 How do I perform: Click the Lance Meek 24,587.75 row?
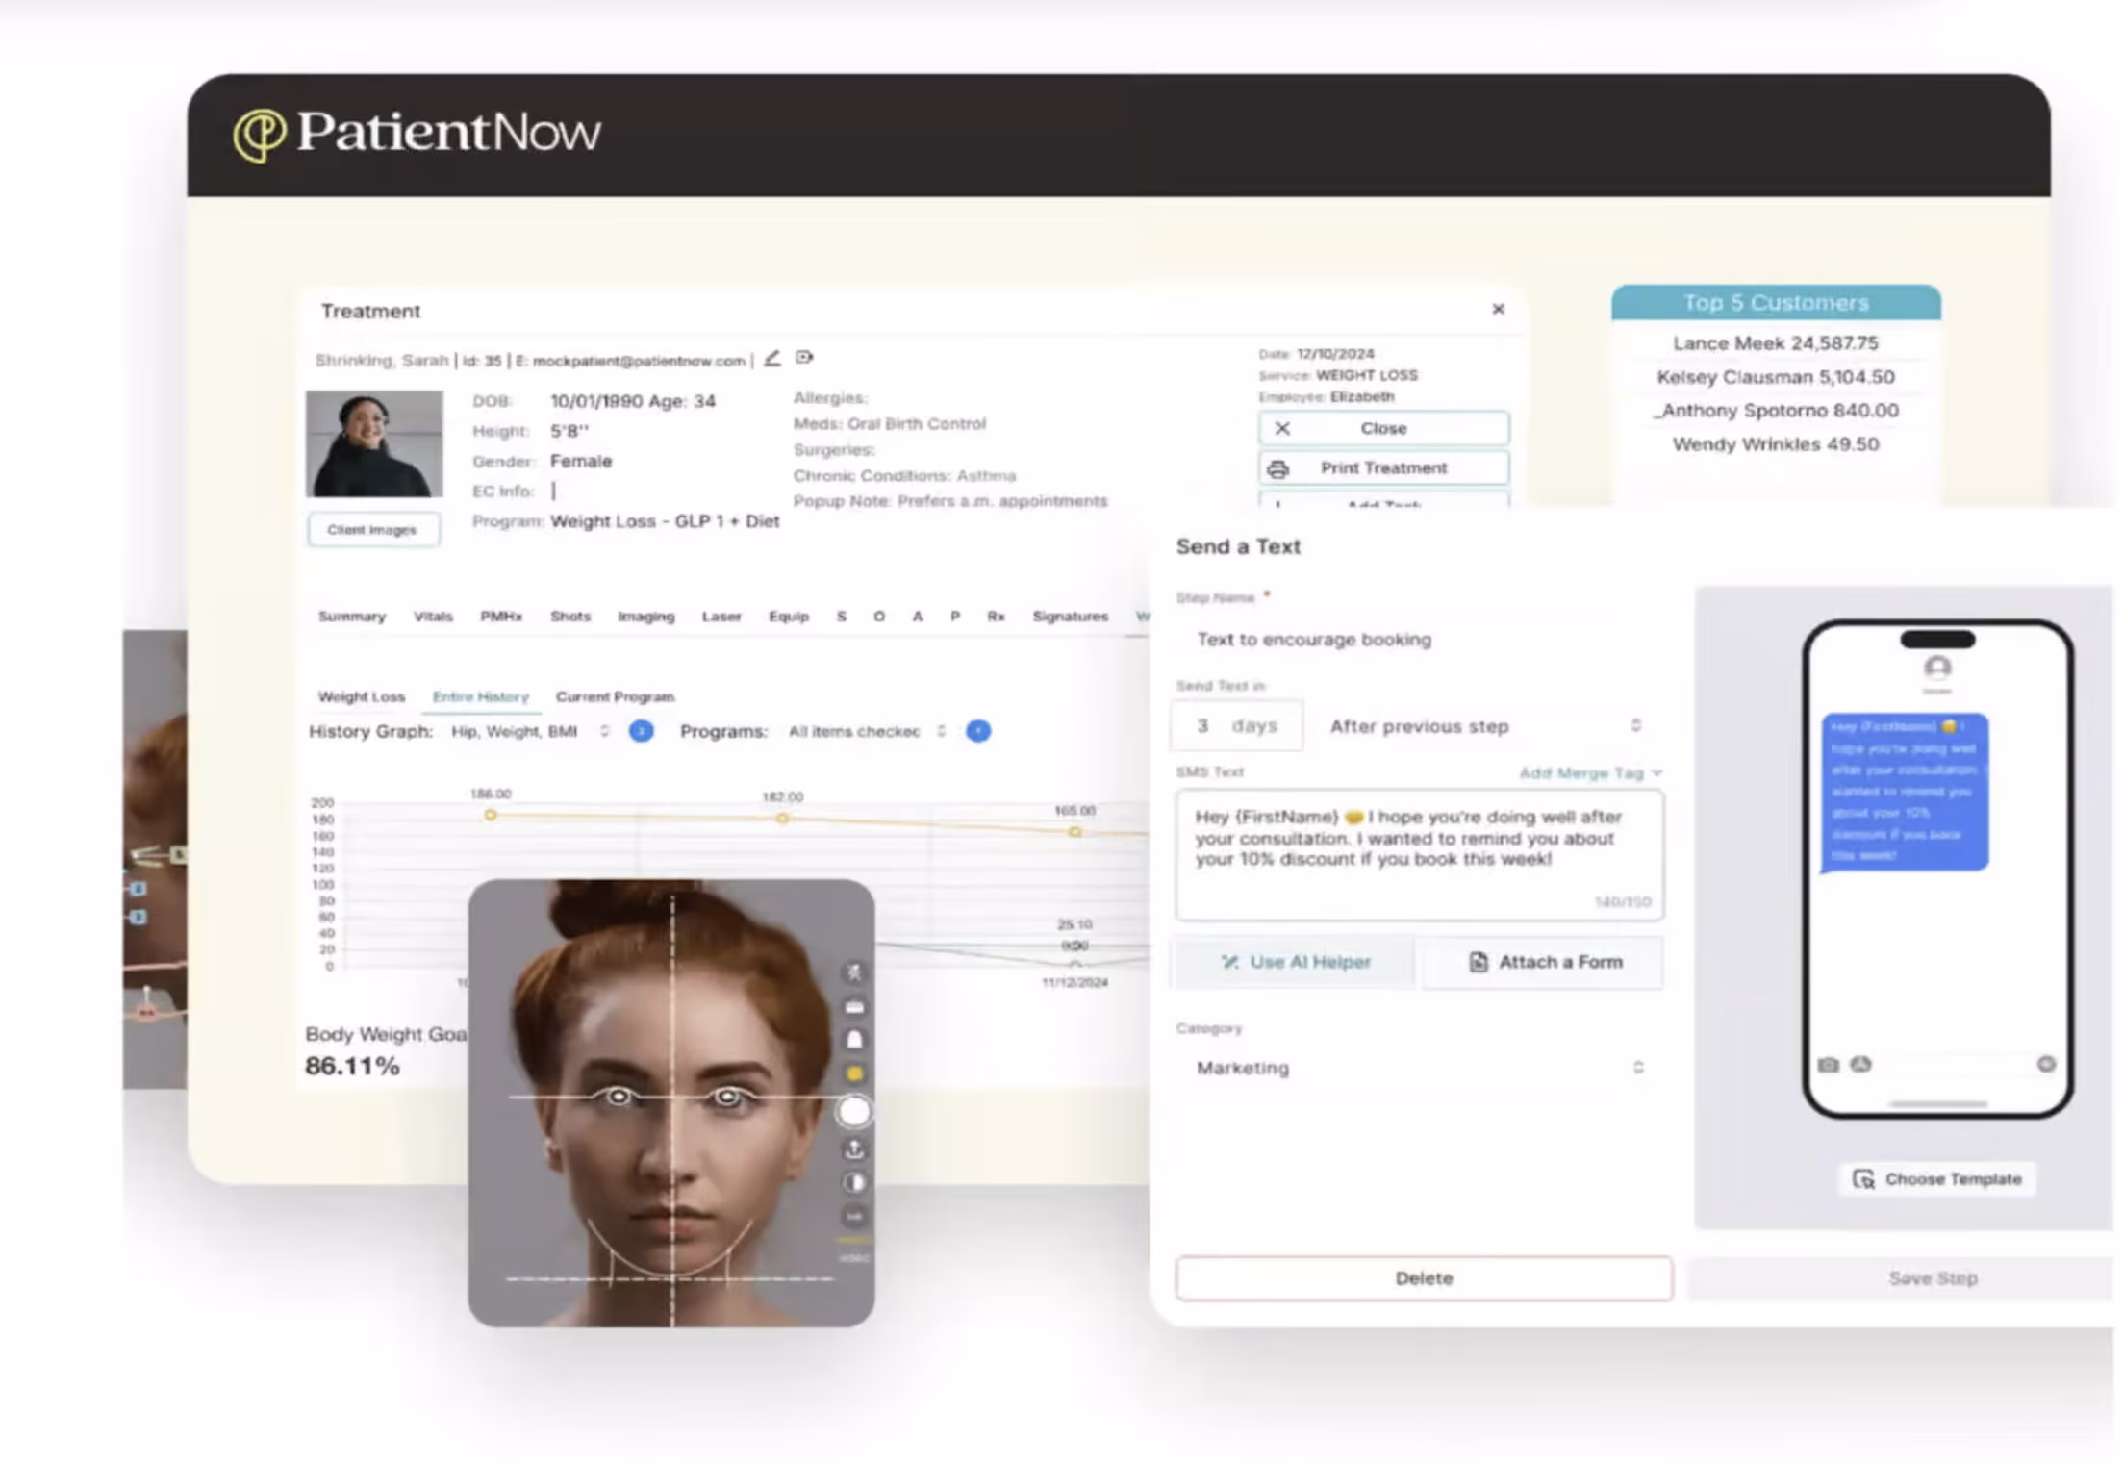pos(1776,343)
